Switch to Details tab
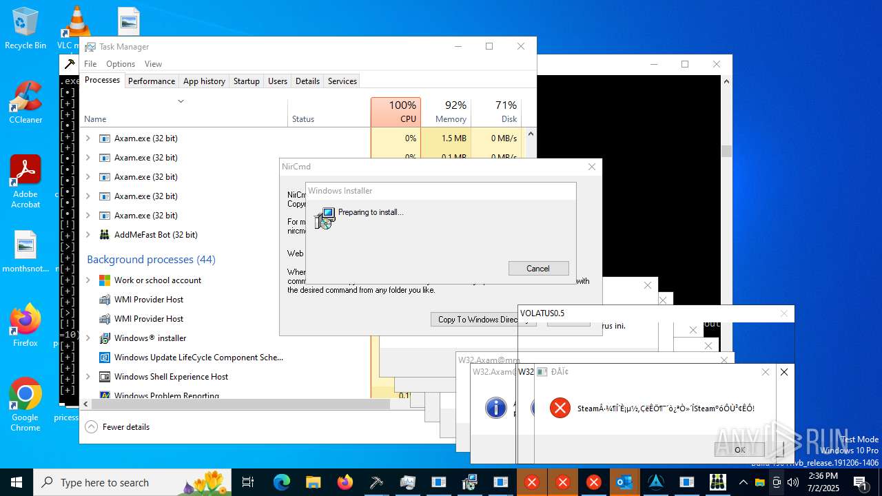 pos(307,81)
